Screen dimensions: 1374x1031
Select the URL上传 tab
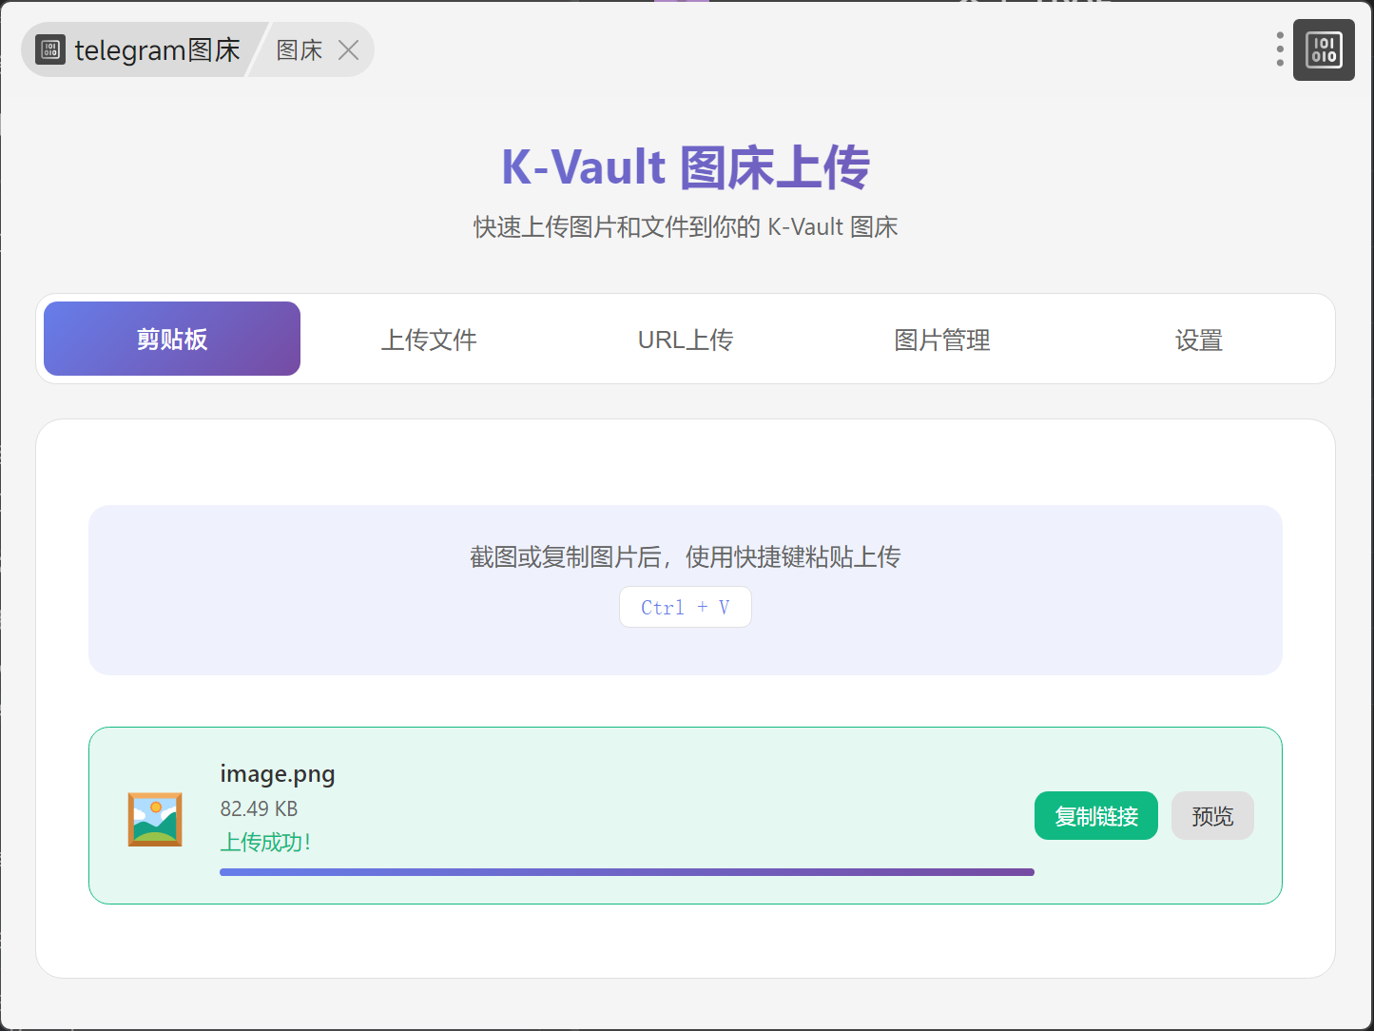[x=685, y=340]
